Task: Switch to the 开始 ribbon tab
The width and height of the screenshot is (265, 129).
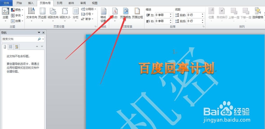Action: 19,3
